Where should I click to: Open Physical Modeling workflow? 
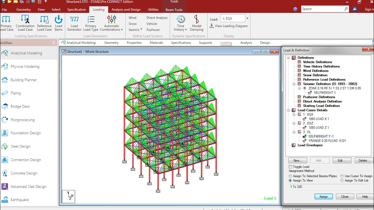(29, 66)
